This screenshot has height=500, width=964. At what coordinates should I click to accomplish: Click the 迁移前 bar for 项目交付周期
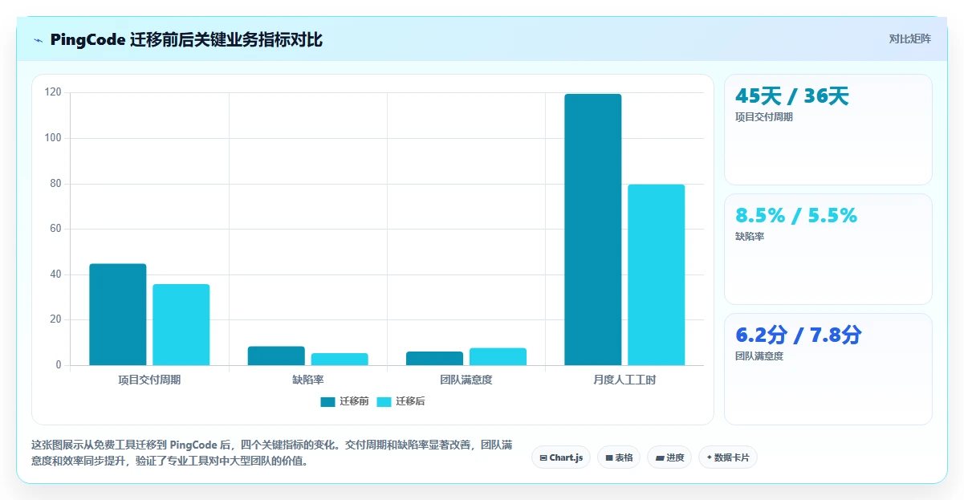click(x=118, y=315)
